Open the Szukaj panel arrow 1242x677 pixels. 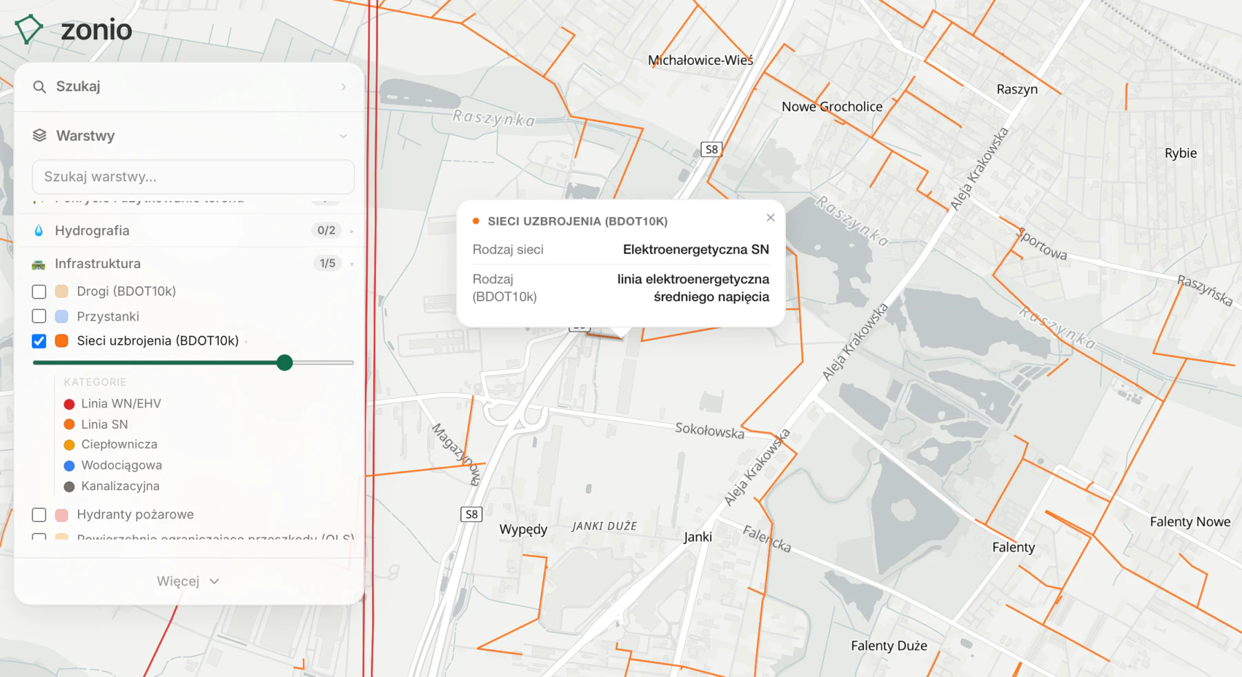point(344,87)
